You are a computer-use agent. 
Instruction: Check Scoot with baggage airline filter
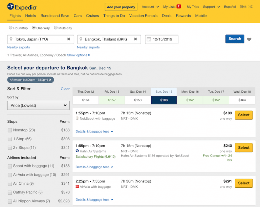coord(10,166)
